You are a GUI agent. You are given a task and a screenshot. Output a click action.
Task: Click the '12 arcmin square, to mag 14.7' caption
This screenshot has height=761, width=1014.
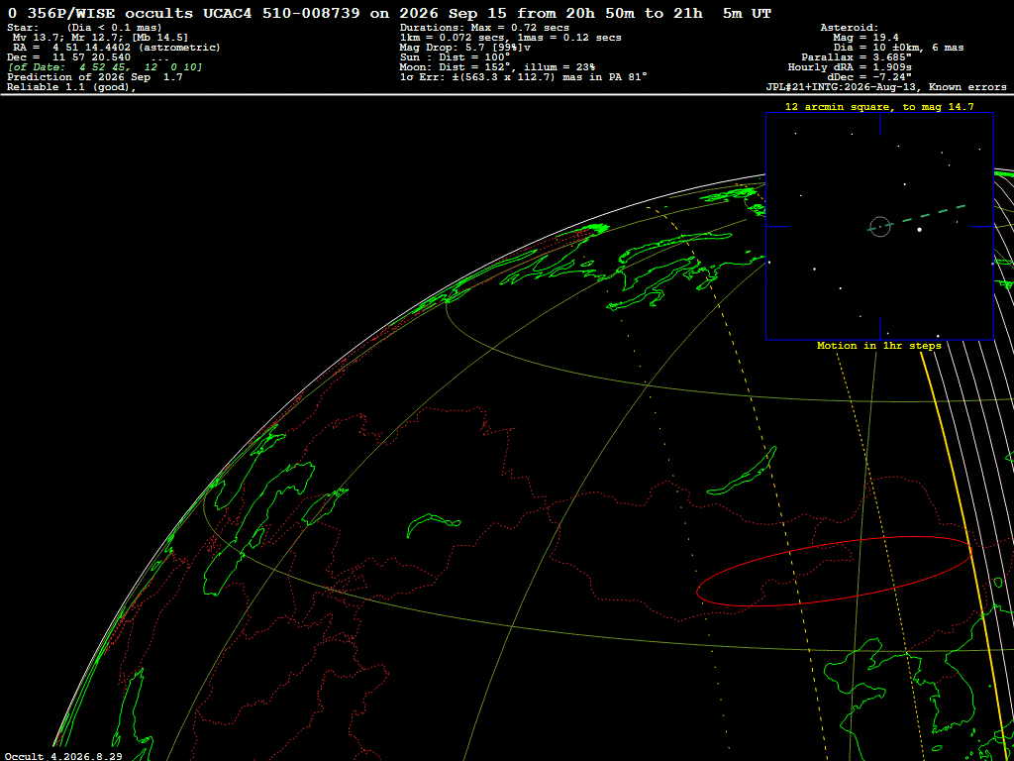coord(879,106)
